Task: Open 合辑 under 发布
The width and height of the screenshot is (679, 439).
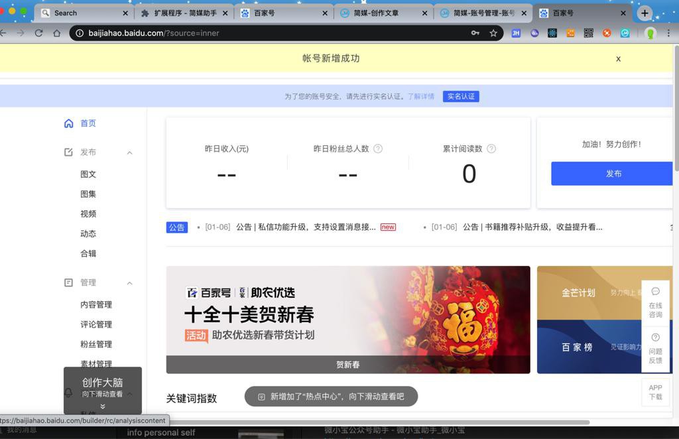Action: click(x=88, y=254)
